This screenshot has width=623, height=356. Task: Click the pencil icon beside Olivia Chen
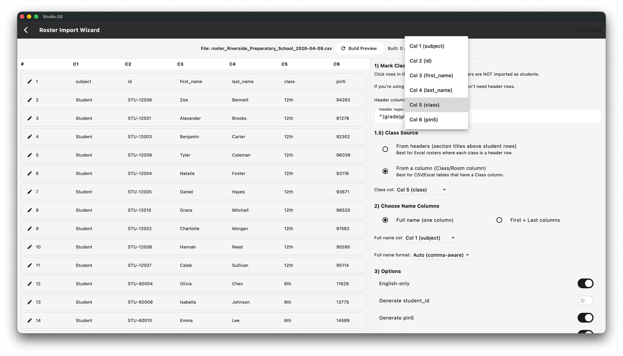coord(30,284)
